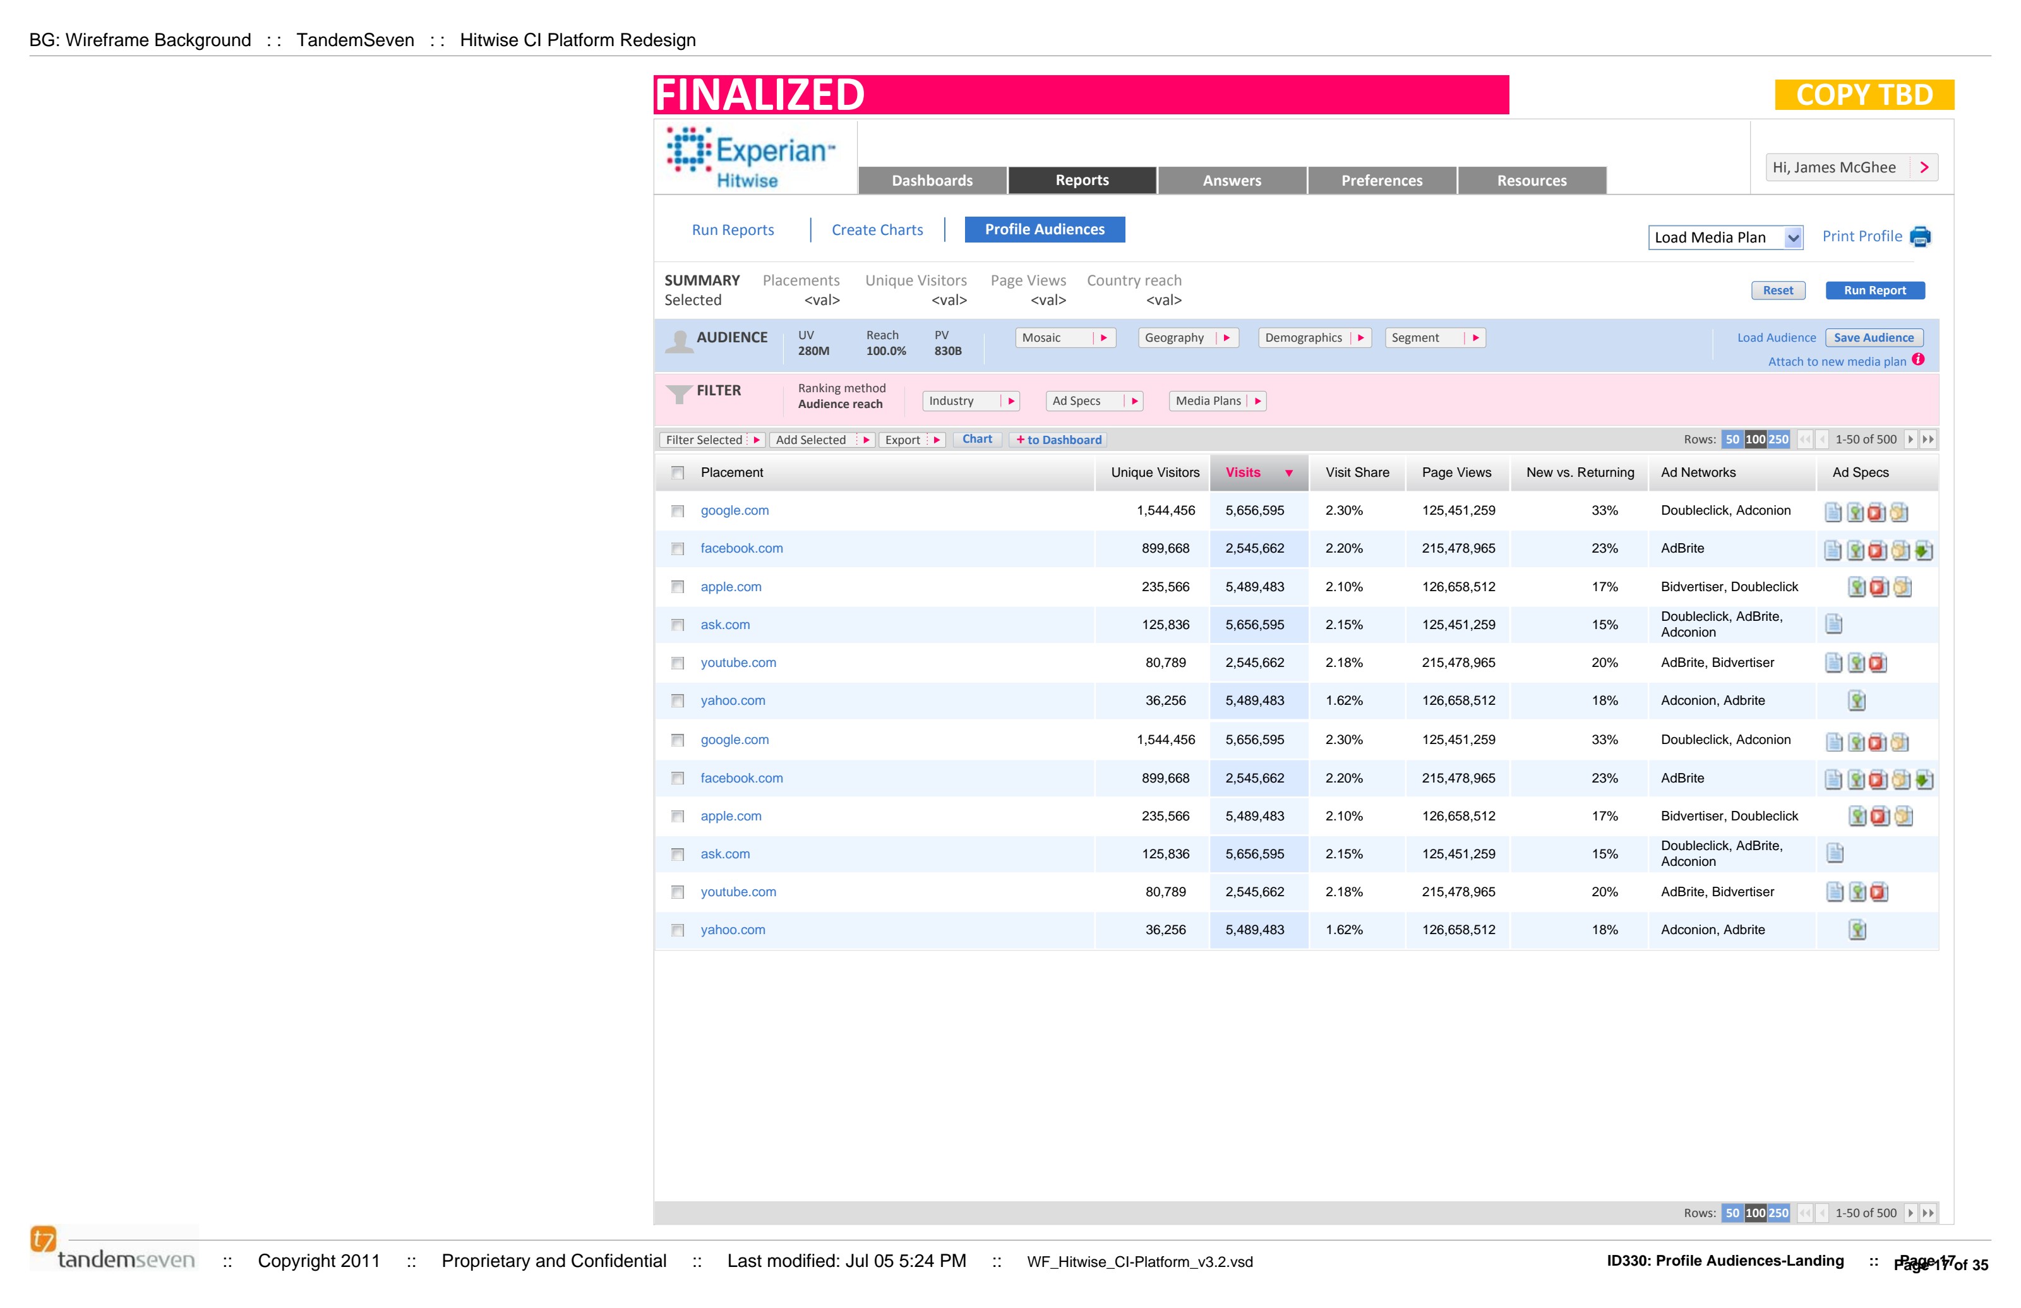Check the first google.com row checkbox
Image resolution: width=2021 pixels, height=1308 pixels.
[x=678, y=512]
